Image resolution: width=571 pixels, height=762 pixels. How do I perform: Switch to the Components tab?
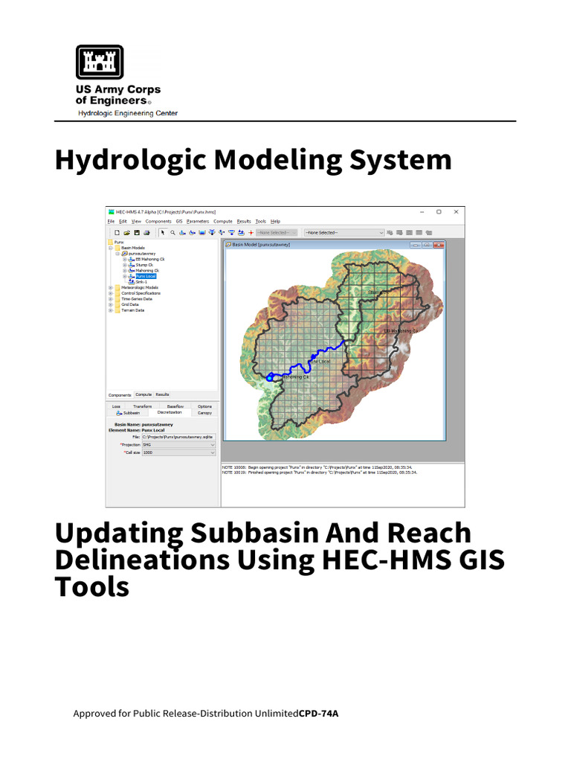pyautogui.click(x=120, y=395)
